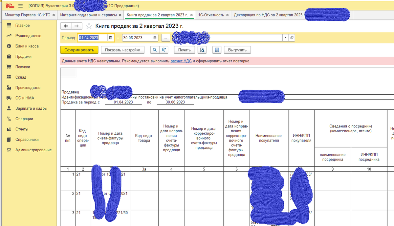Go back with the left arrow button
394x226 pixels.
(x=66, y=26)
